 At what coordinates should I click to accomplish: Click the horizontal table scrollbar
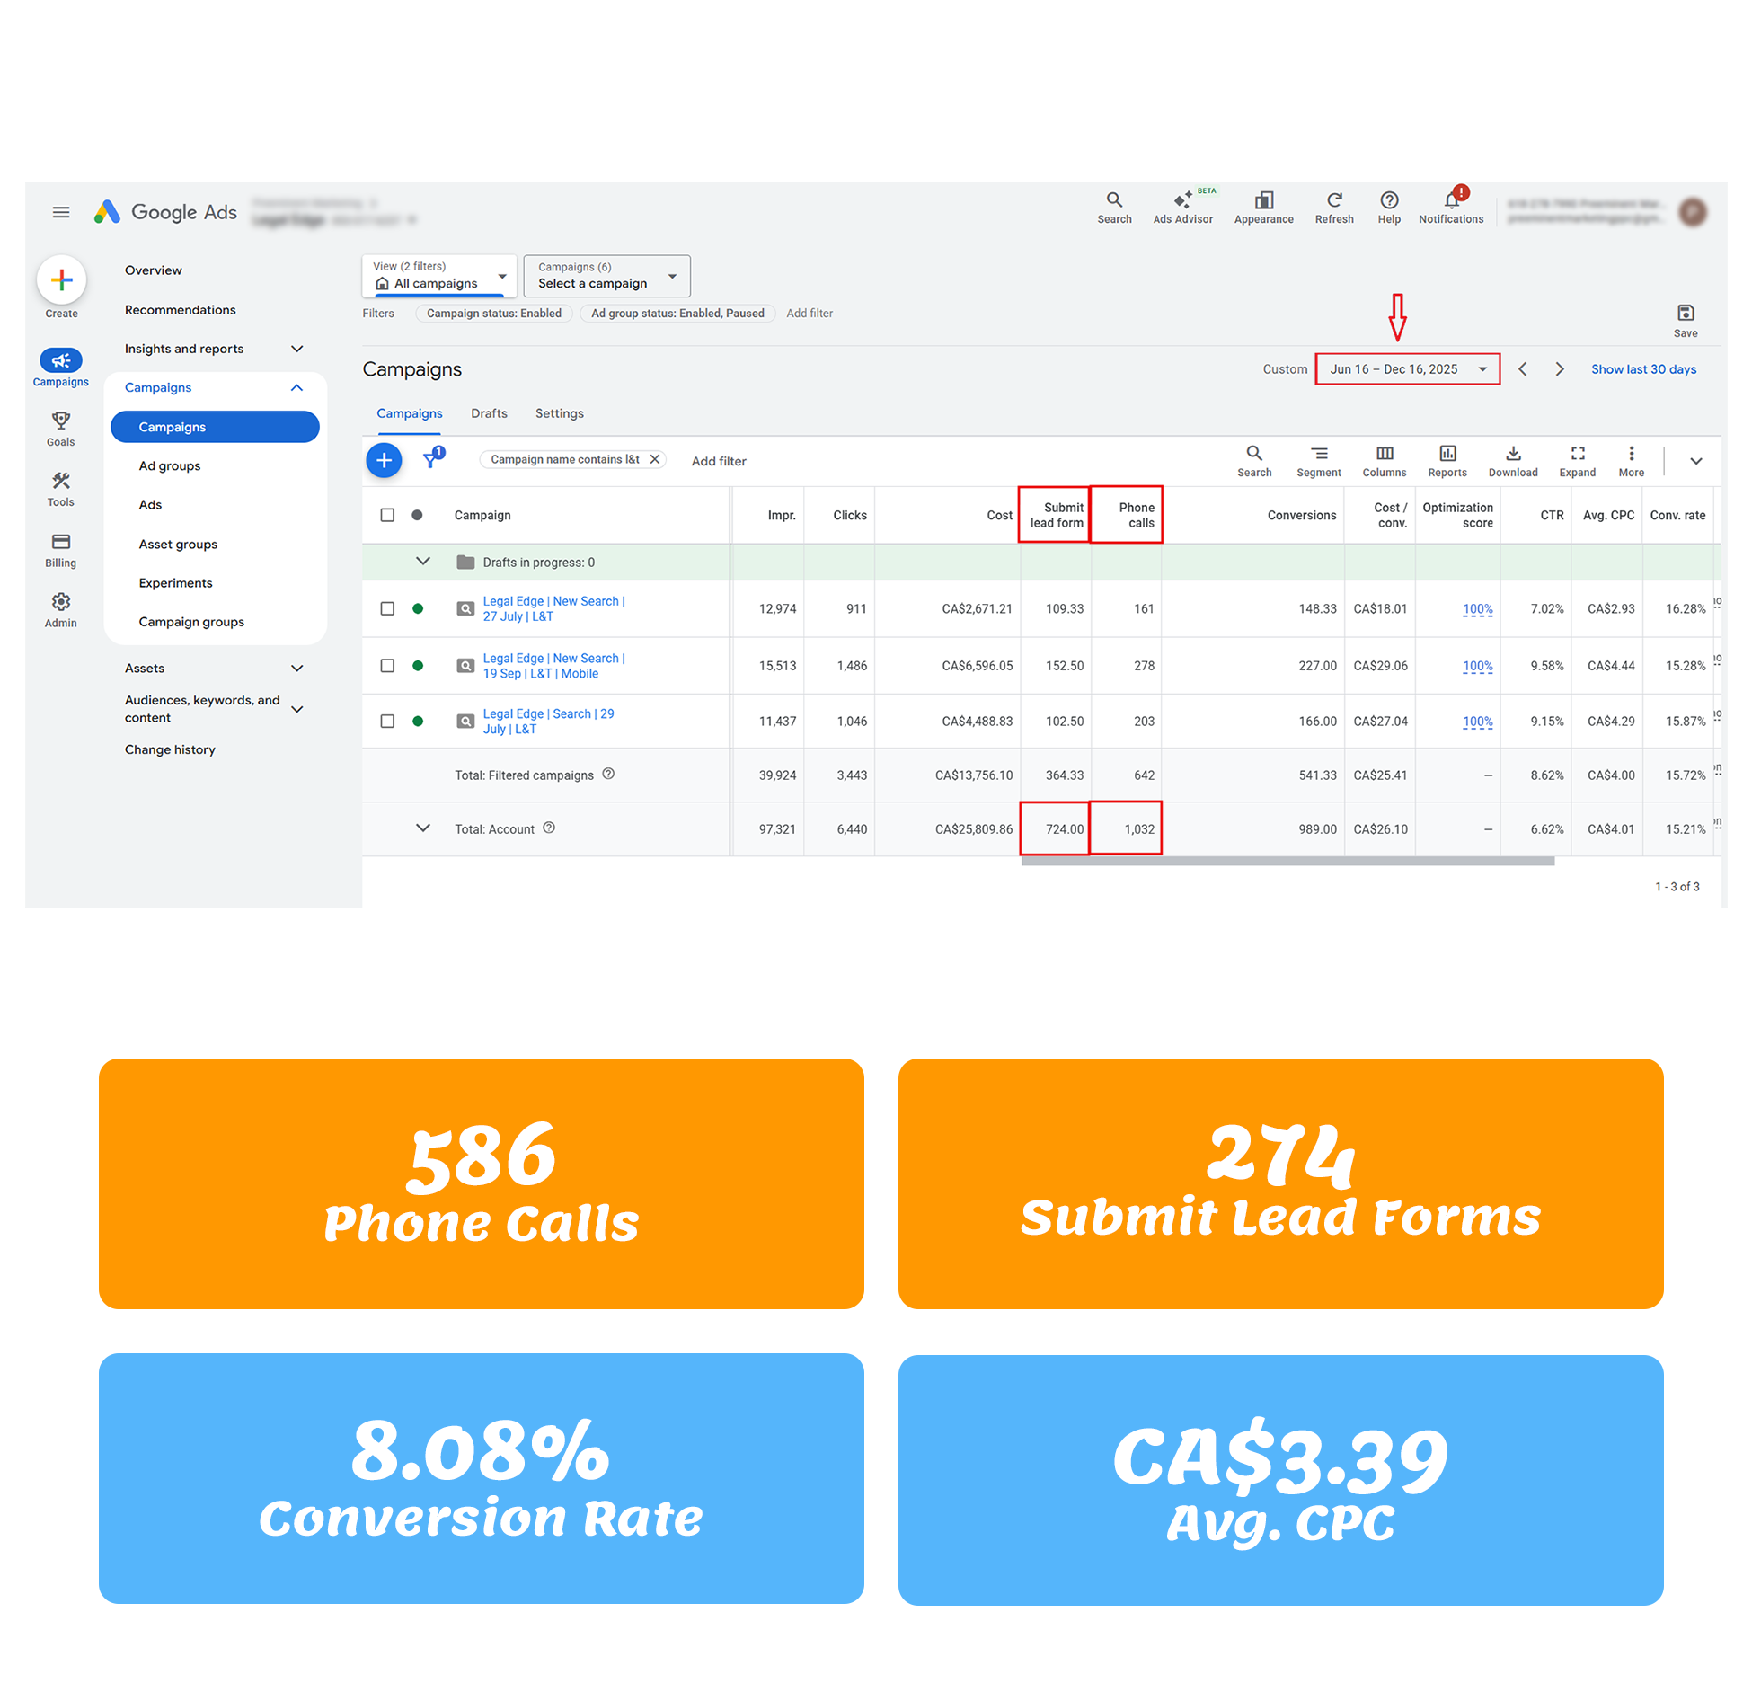[x=1287, y=861]
